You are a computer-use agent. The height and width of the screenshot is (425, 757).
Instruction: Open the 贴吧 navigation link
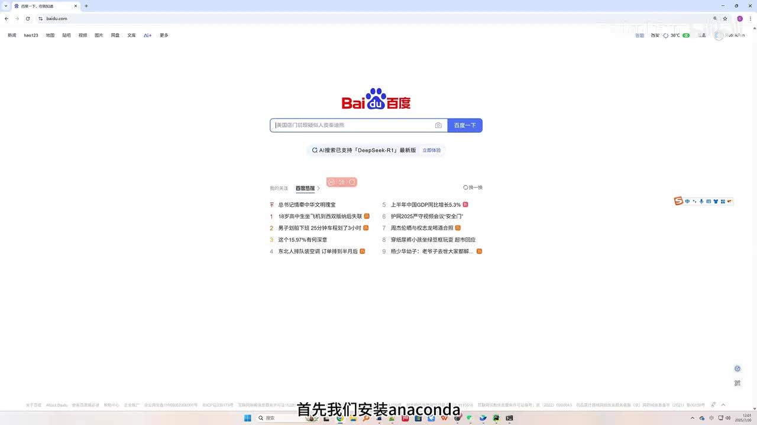coord(66,35)
